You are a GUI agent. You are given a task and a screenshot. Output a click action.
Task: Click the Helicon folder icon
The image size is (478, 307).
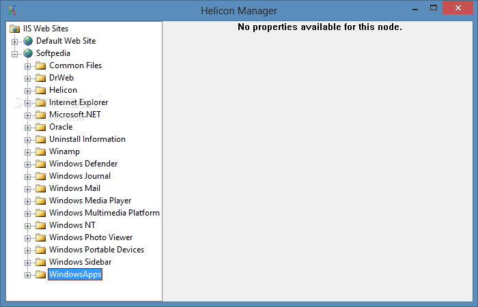coord(40,90)
